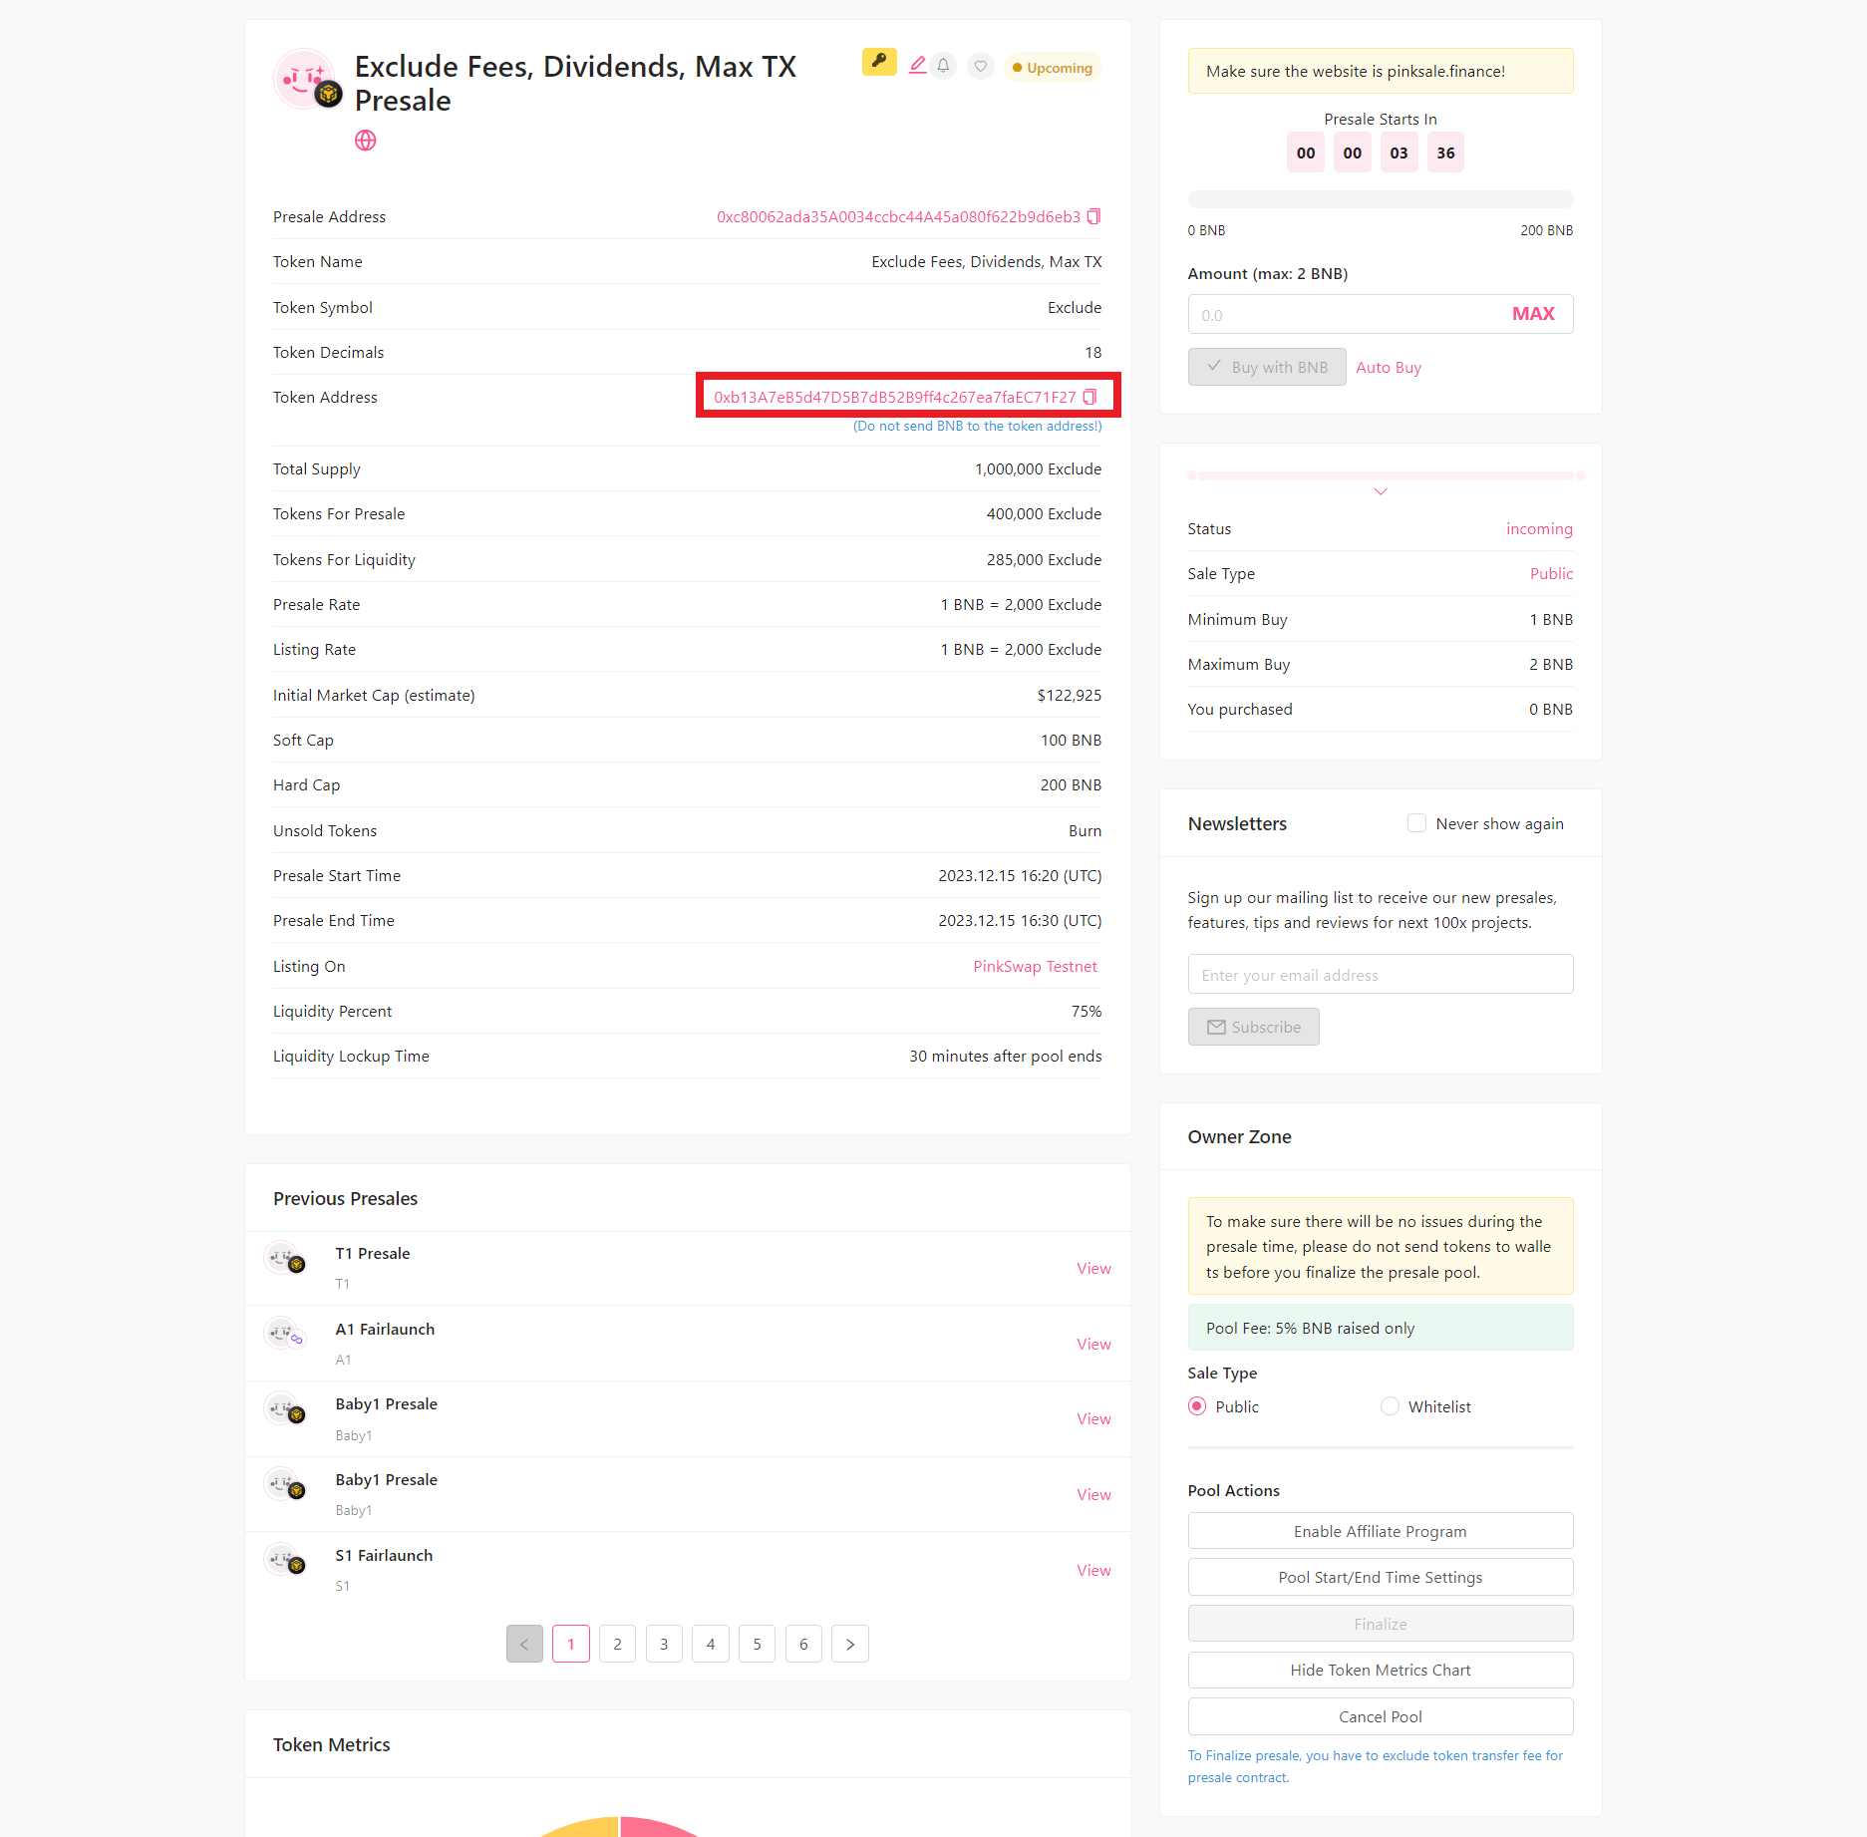Viewport: 1867px width, 1837px height.
Task: Click the yellow key icon near the title
Action: (x=879, y=63)
